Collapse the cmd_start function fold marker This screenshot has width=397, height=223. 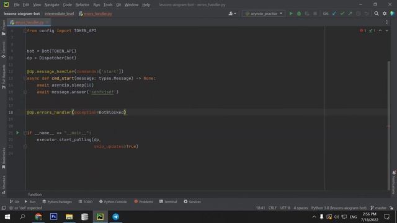pos(25,79)
